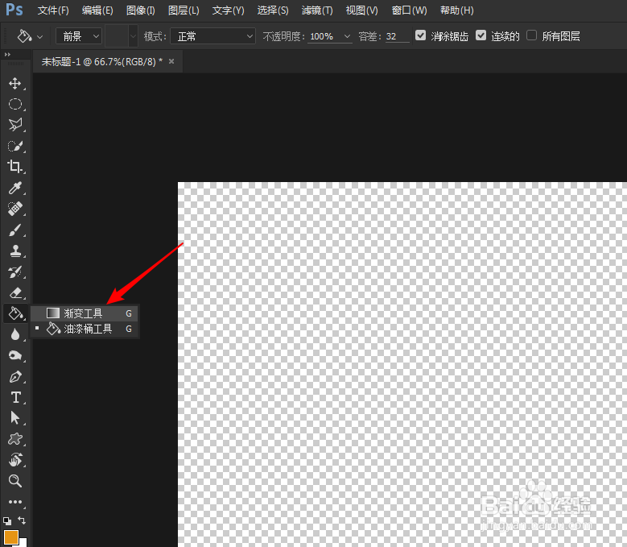Viewport: 627px width, 547px height.
Task: Select the History Brush tool
Action: [15, 272]
